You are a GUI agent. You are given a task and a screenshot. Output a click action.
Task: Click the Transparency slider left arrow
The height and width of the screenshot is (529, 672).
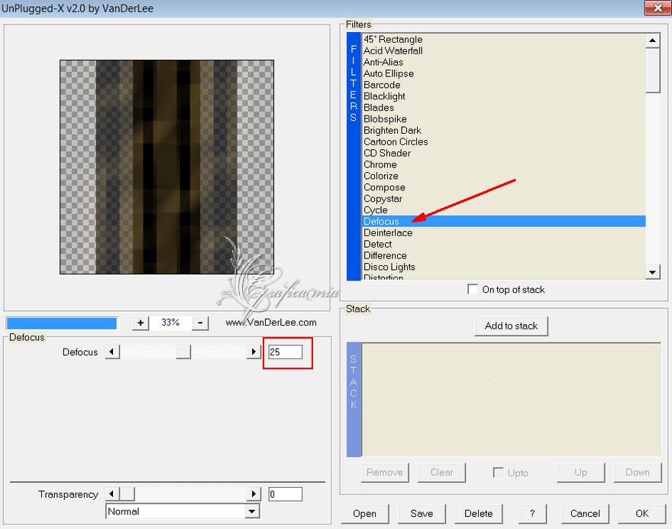click(112, 494)
